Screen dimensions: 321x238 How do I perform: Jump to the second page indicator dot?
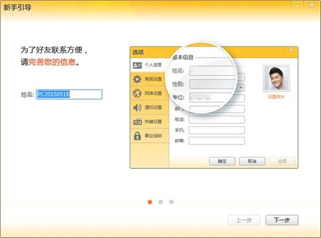coord(160,202)
